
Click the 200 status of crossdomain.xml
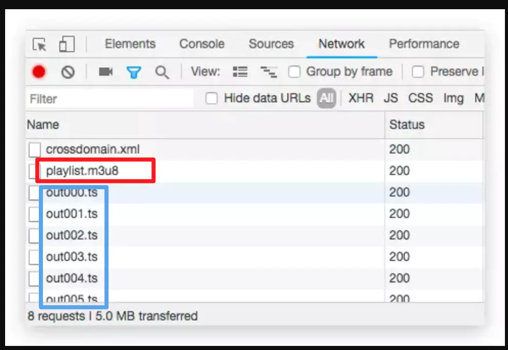tap(400, 149)
